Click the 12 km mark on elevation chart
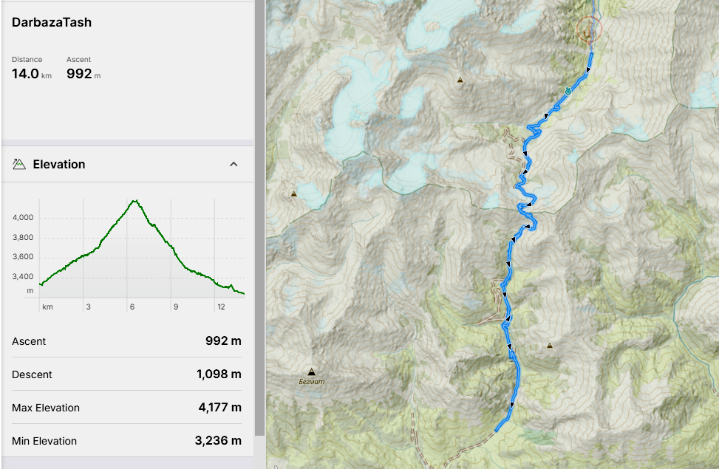The width and height of the screenshot is (719, 469). tap(221, 306)
